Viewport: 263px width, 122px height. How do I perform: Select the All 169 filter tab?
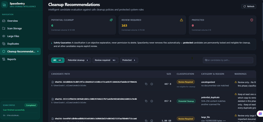(x=58, y=60)
